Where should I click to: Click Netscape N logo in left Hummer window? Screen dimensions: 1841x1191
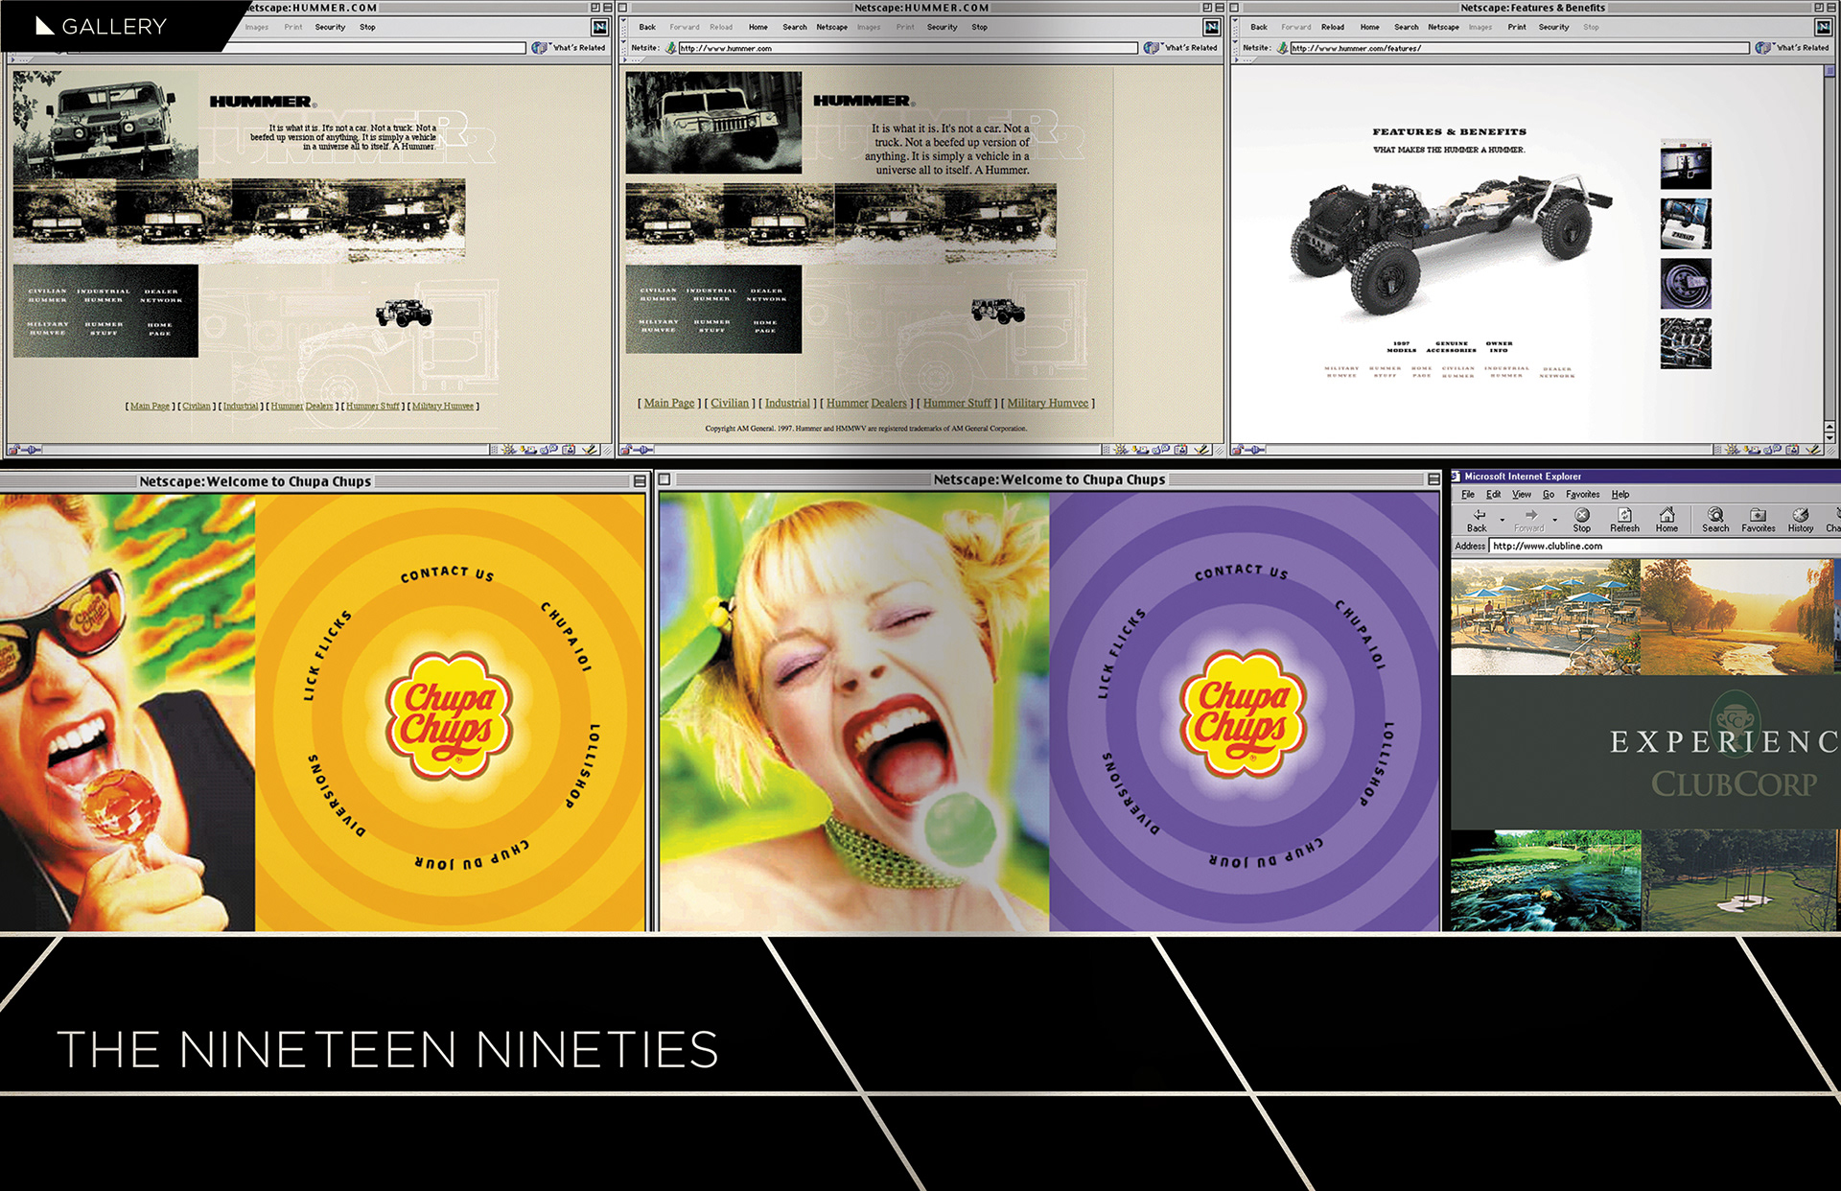click(x=599, y=28)
